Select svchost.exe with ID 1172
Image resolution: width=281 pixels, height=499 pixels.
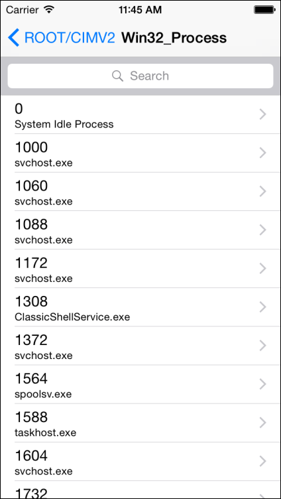click(140, 269)
